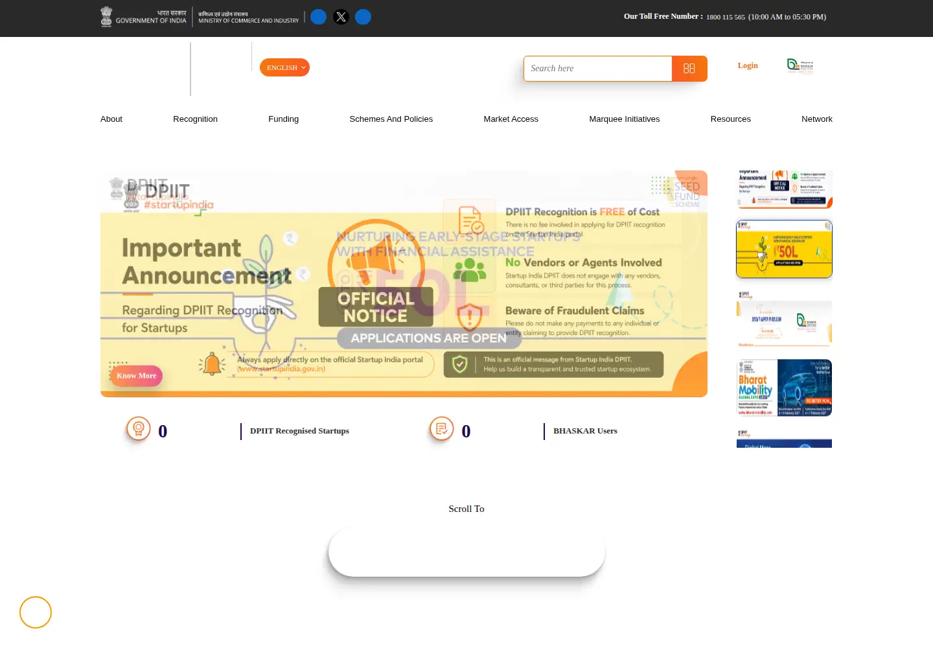Click the Know More button on banner

pos(136,376)
